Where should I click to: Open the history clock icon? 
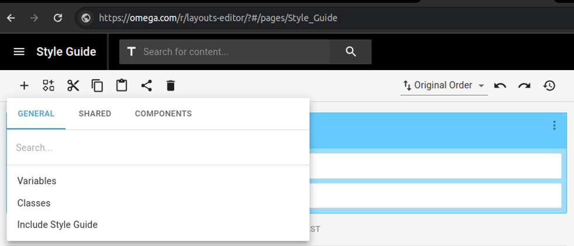[549, 86]
